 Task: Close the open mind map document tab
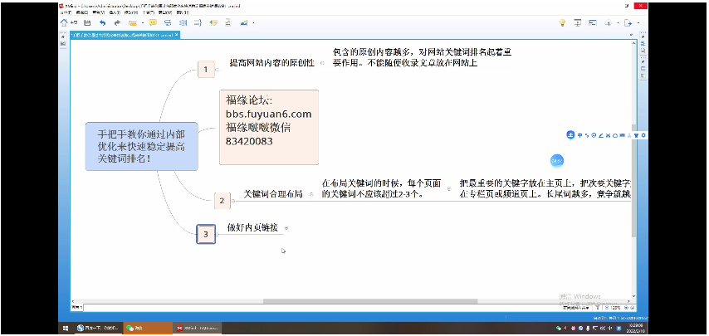176,35
